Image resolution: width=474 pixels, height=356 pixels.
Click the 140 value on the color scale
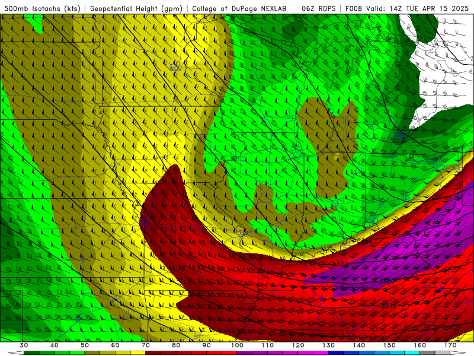(x=359, y=345)
